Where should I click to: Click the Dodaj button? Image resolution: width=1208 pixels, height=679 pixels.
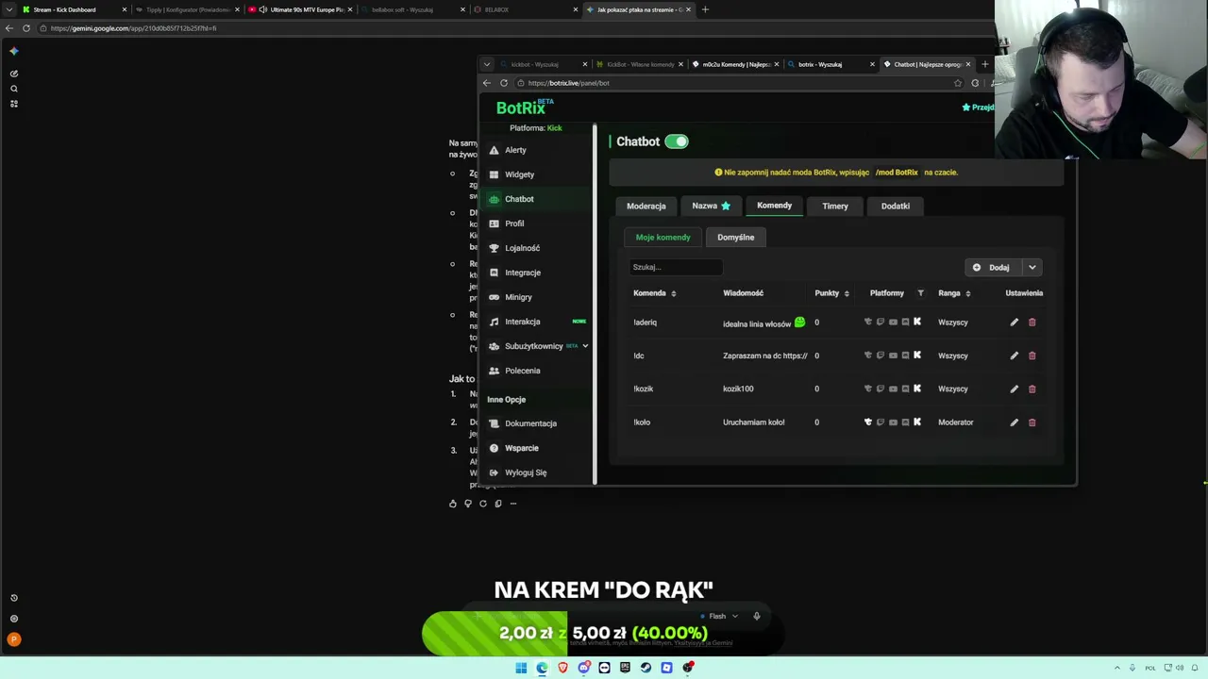992,268
